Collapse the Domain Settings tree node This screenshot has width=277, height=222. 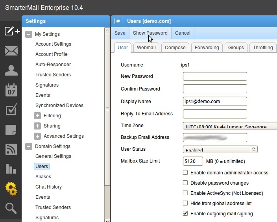click(29, 146)
